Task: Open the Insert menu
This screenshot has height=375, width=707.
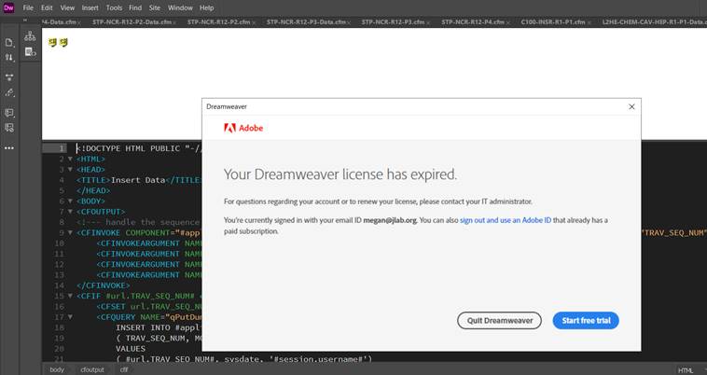Action: (x=90, y=7)
